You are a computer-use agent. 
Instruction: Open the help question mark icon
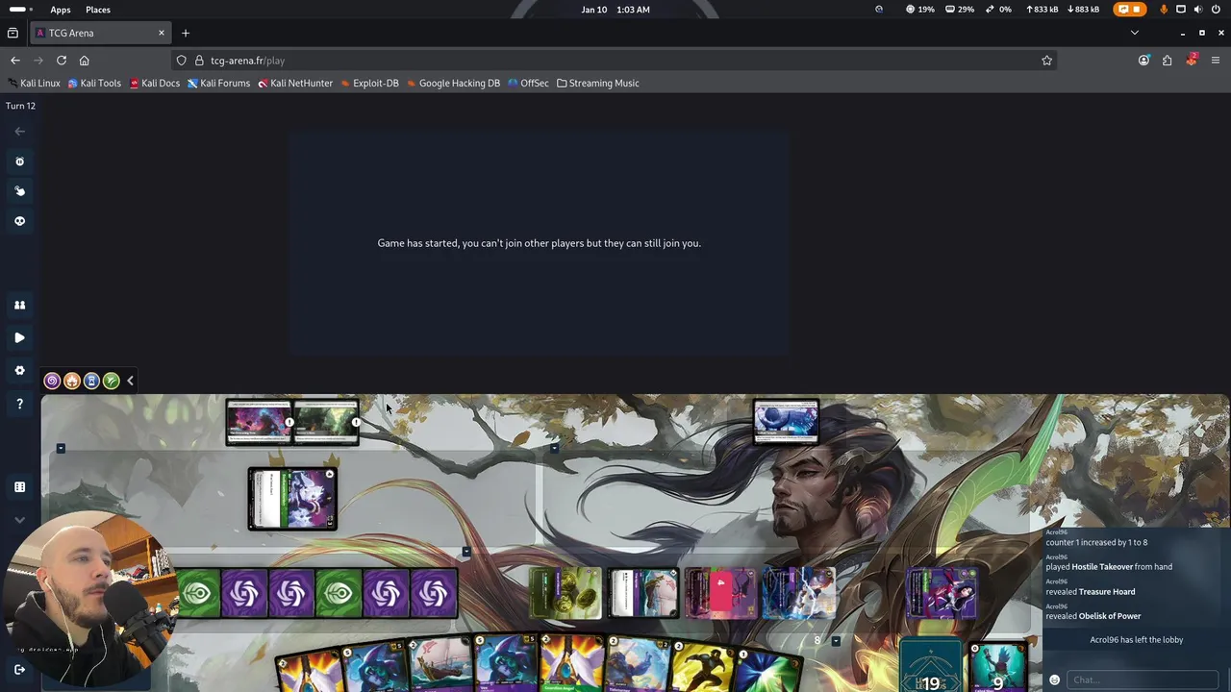[x=19, y=404]
